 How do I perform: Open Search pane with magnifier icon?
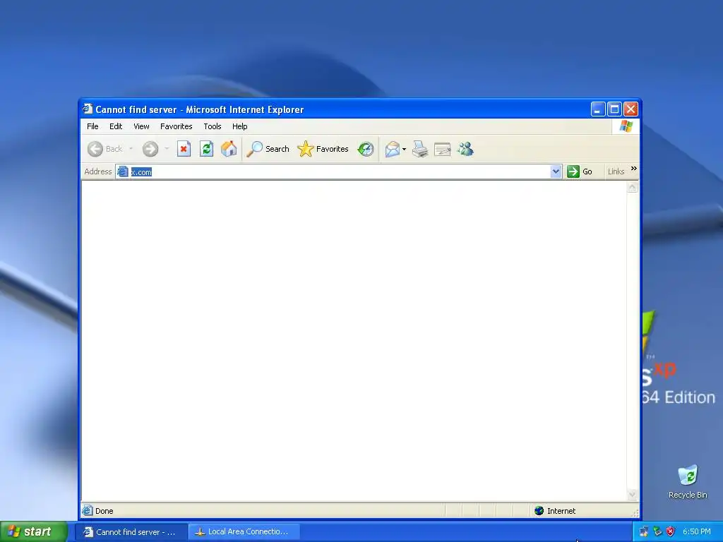point(268,149)
